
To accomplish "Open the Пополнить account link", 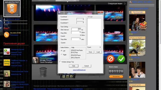I will pos(14,35).
